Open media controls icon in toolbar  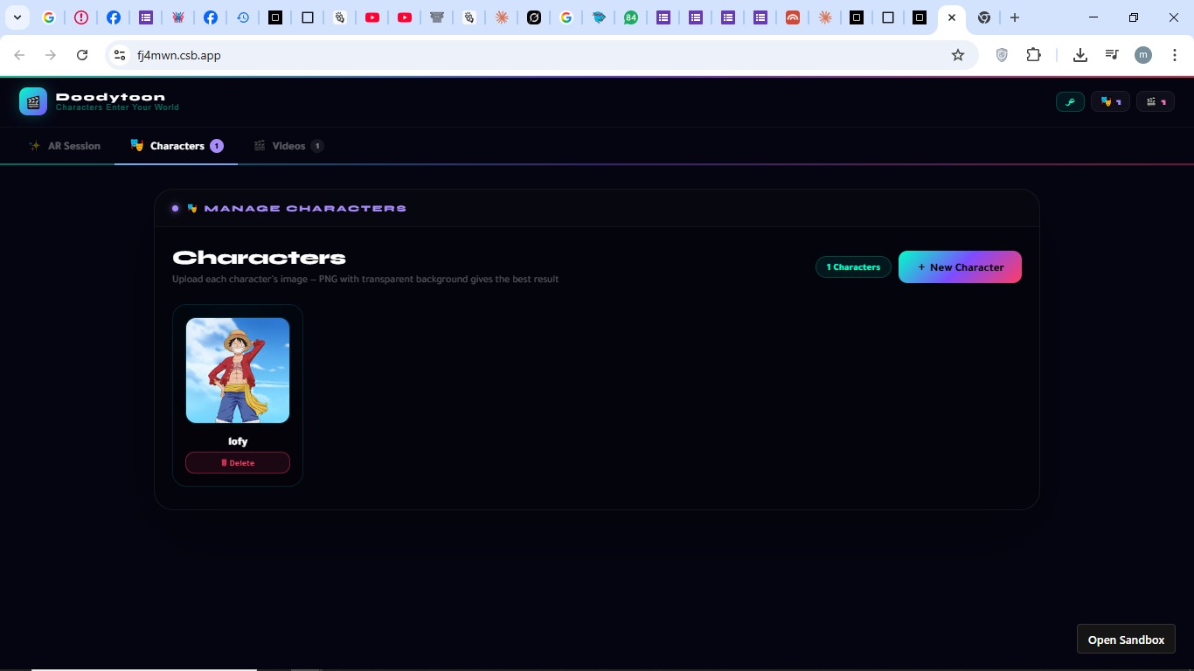coord(1112,55)
